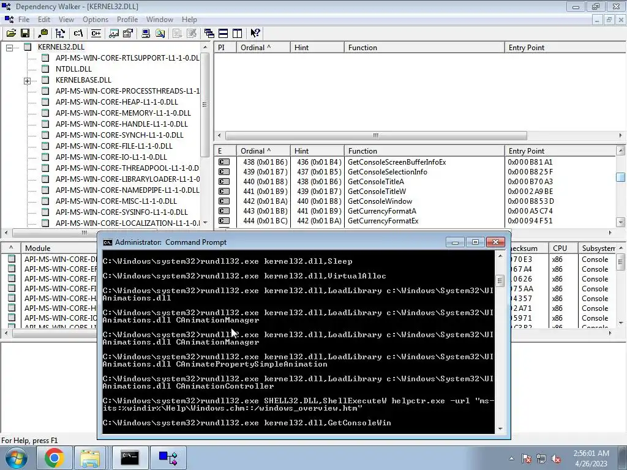
Task: Select API-MS-WIN-CORE-SYNCH-L1-1-0.DLL in tree
Action: pyautogui.click(x=119, y=135)
